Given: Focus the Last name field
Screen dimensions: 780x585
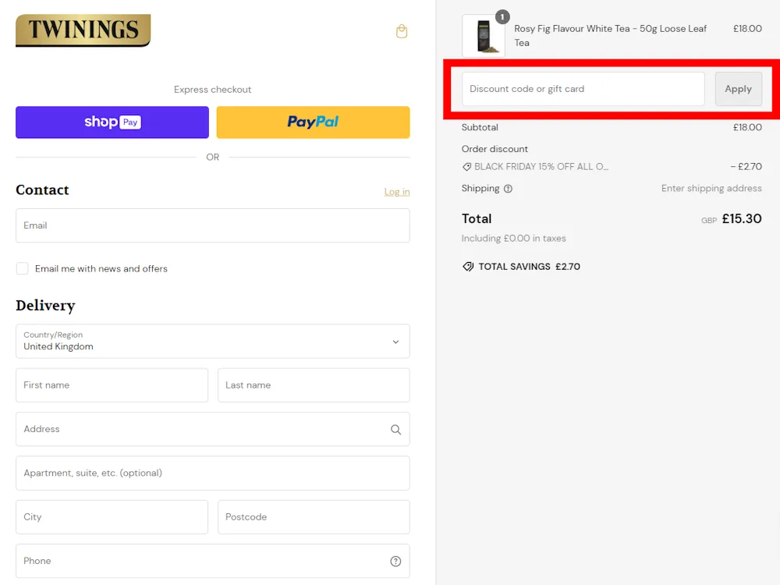Looking at the screenshot, I should [314, 385].
